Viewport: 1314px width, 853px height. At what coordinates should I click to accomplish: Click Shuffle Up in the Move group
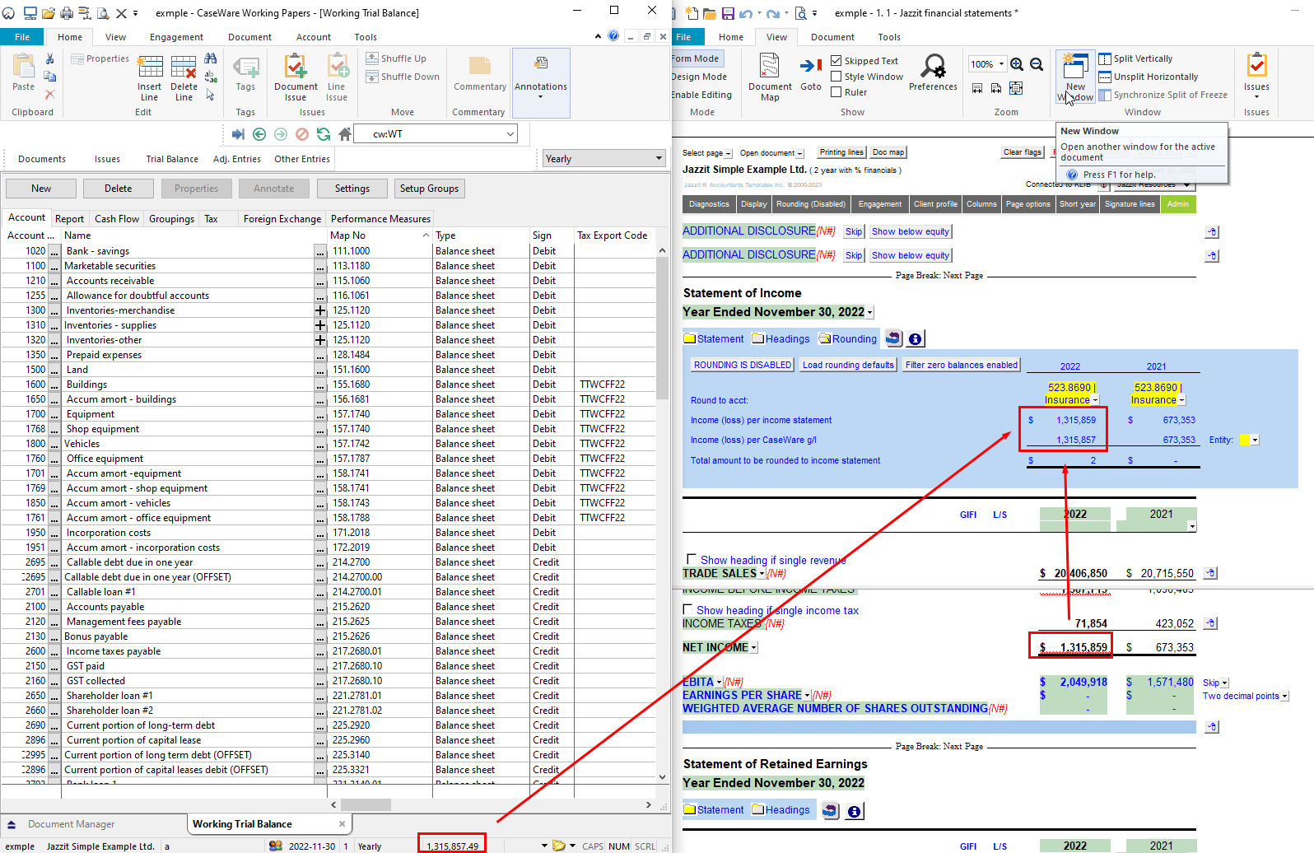(396, 58)
